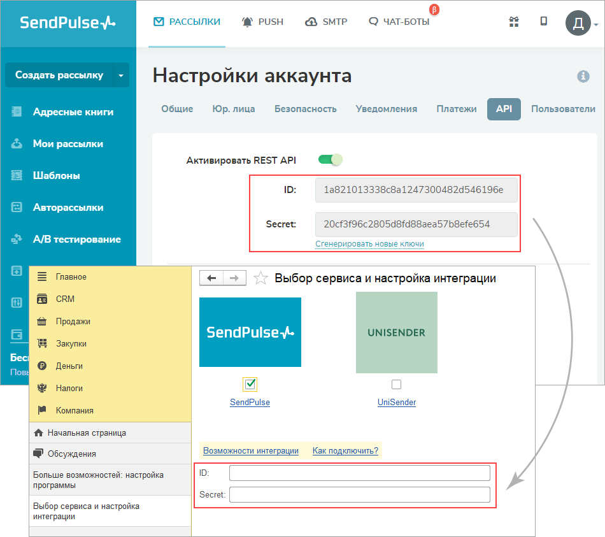Open the Пользователи tab
Screen dimensions: 605x537
pos(563,109)
